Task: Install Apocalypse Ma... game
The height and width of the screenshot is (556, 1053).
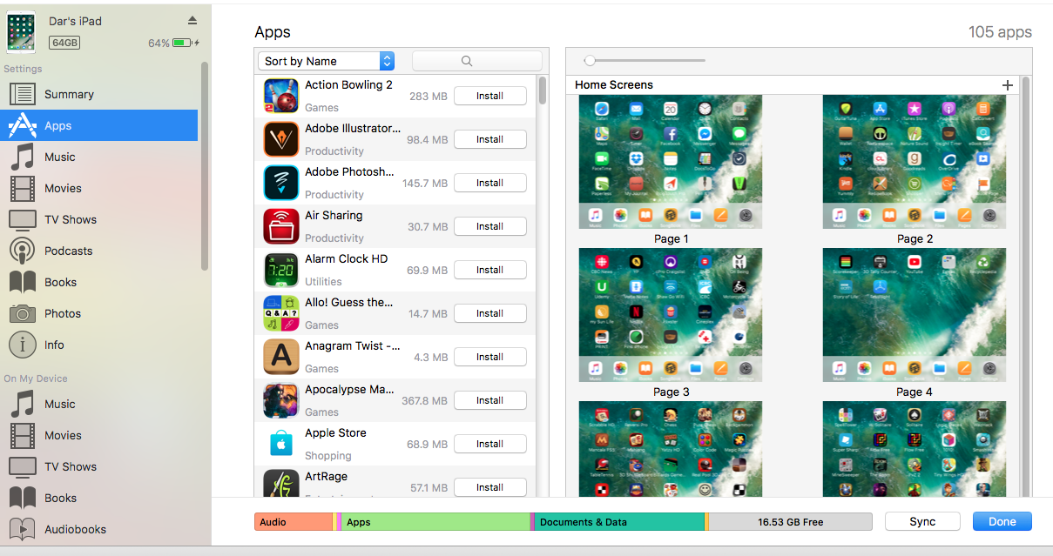Action: 490,400
